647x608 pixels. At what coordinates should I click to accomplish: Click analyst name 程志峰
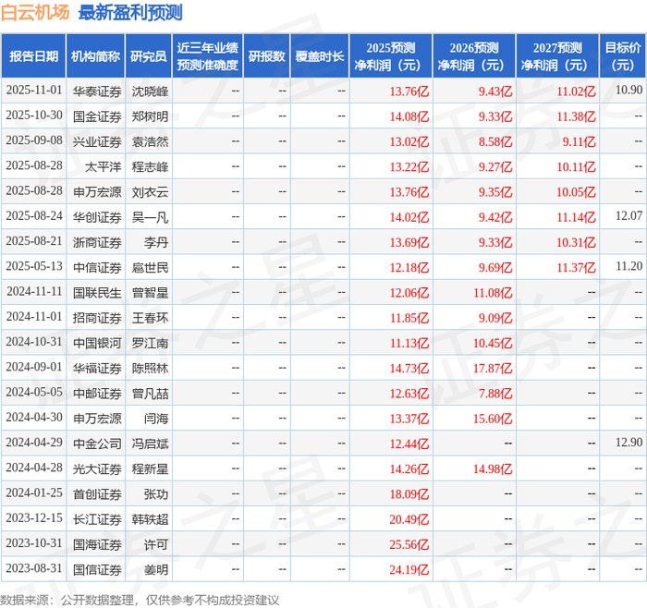click(150, 166)
